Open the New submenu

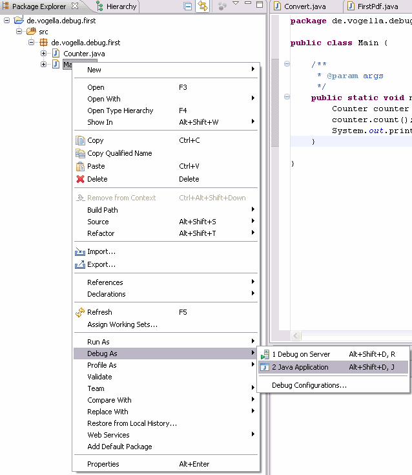pos(166,70)
